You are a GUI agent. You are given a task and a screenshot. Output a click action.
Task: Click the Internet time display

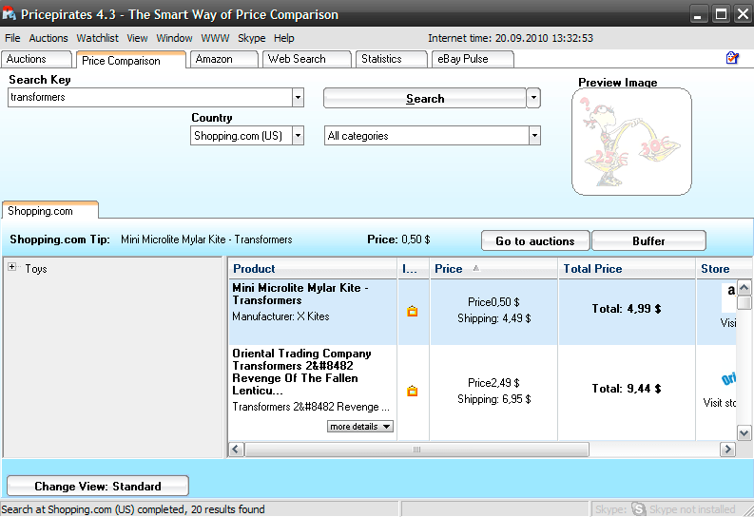(x=511, y=38)
